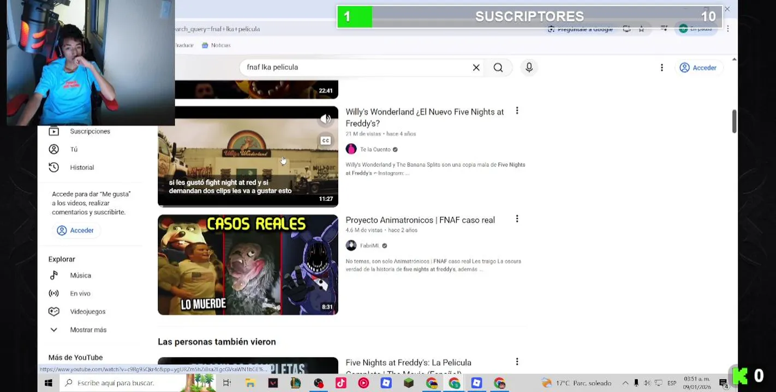Open TikTok from the taskbar
Image resolution: width=776 pixels, height=392 pixels.
pyautogui.click(x=341, y=383)
